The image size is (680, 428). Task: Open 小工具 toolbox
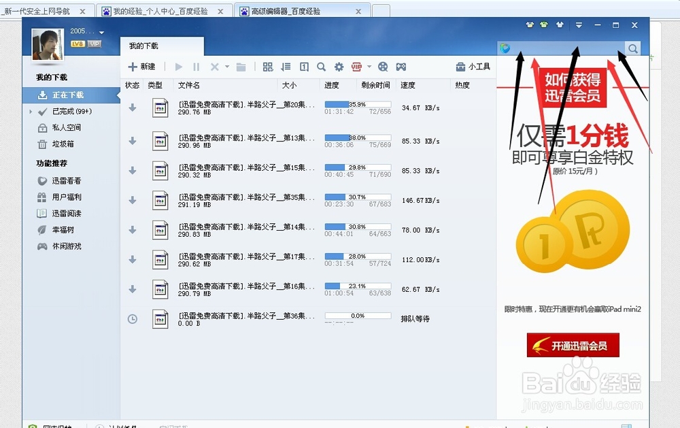473,67
